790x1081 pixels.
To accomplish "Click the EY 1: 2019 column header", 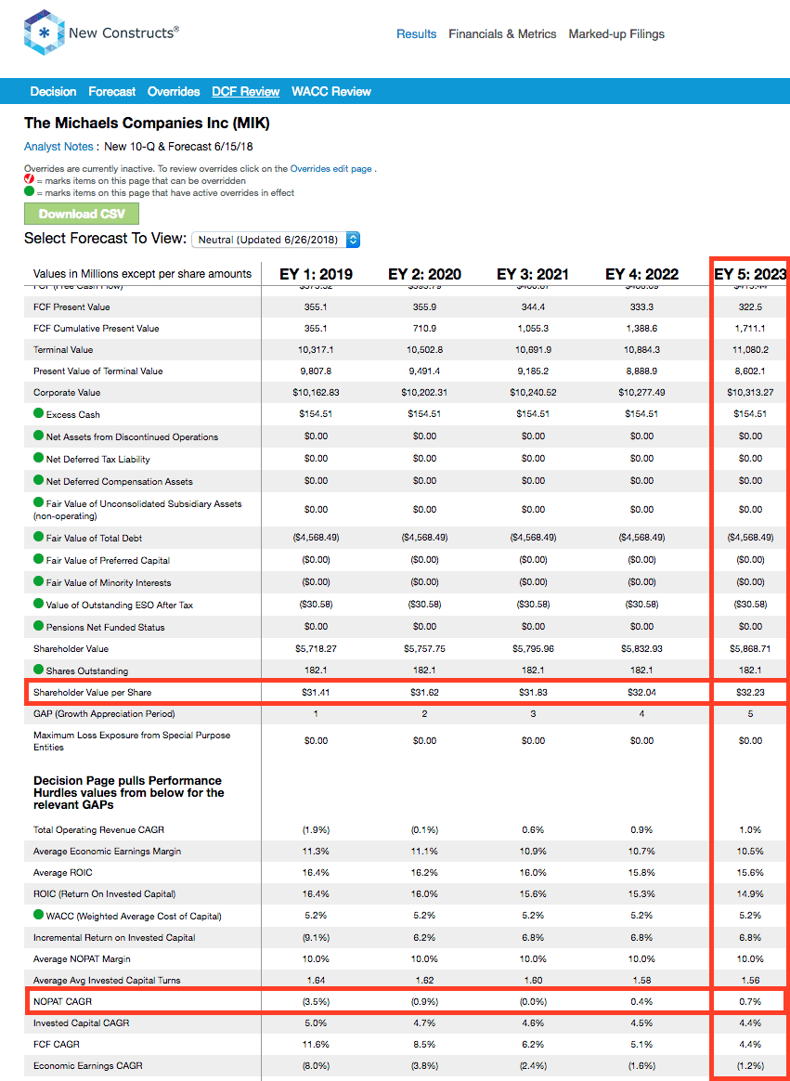I will tap(316, 274).
